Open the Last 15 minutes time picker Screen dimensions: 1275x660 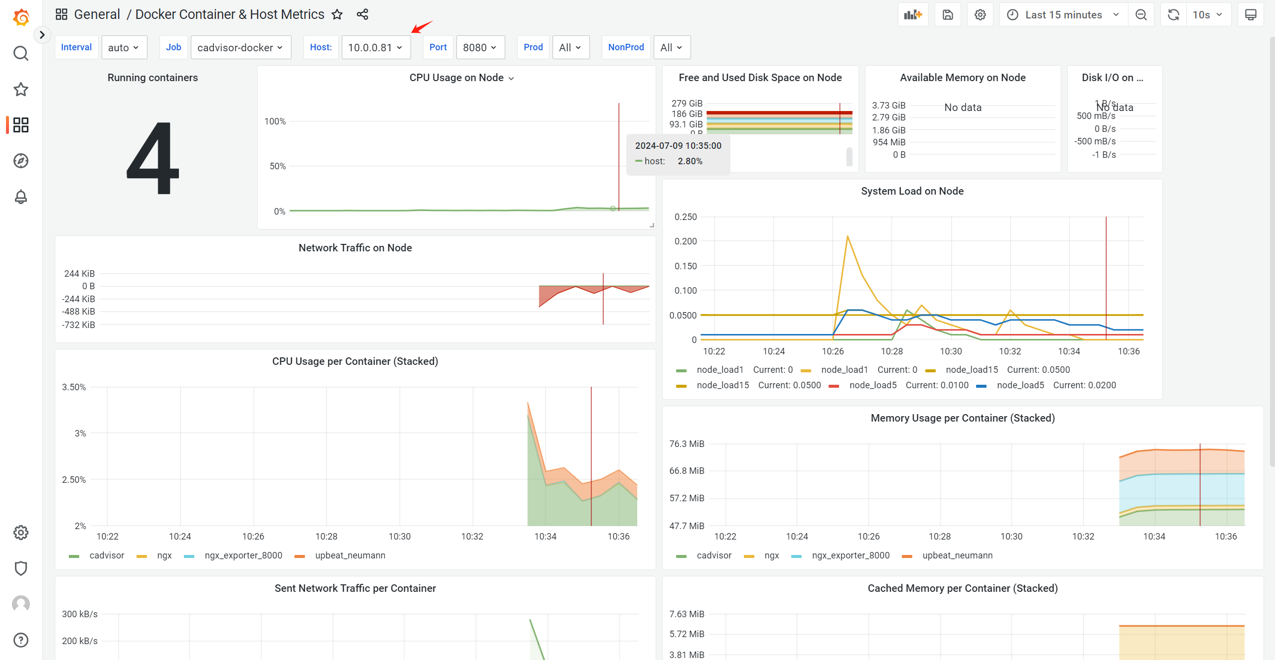[x=1064, y=15]
